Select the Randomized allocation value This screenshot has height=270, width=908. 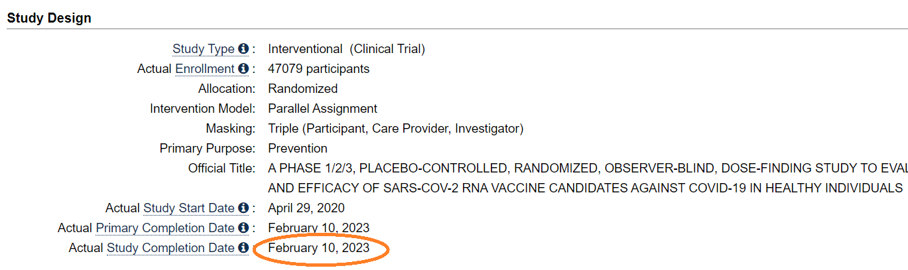click(x=302, y=89)
